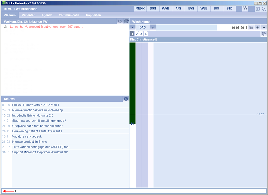Switch to the Rapporten tab
The width and height of the screenshot is (268, 195).
(x=93, y=15)
